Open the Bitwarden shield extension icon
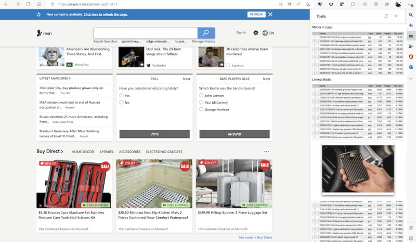Screen dimensions: 416x242 click(x=331, y=4)
